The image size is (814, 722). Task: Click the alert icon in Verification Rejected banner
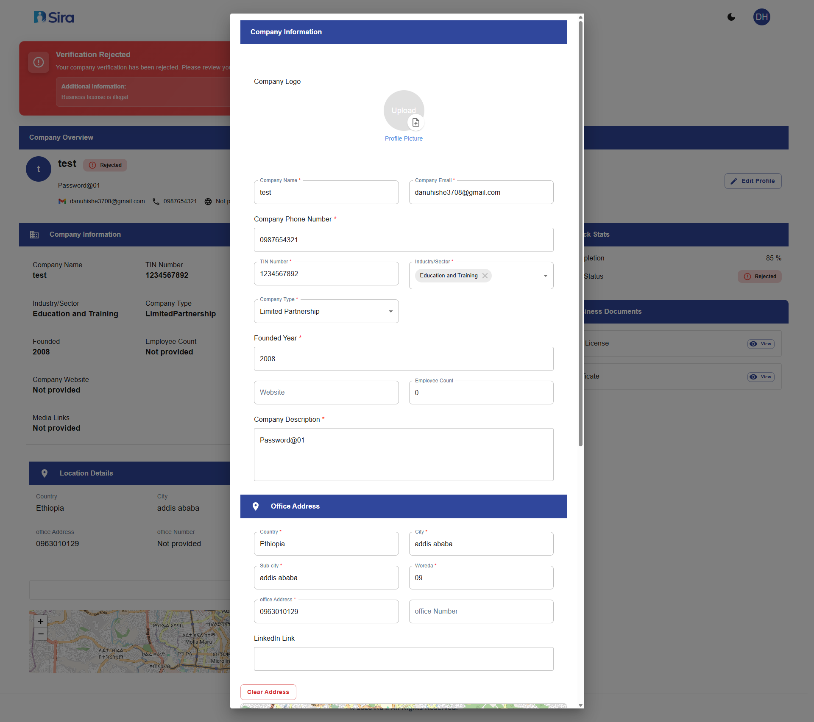point(38,62)
